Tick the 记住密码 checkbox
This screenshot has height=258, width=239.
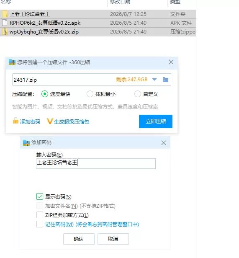40,224
